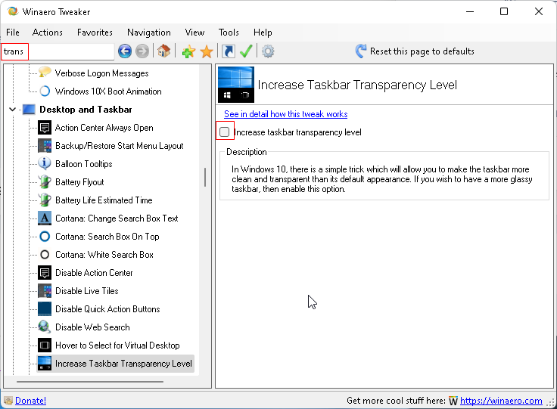The image size is (557, 409).
Task: Click the Disable Quick Action Buttons icon
Action: click(45, 309)
